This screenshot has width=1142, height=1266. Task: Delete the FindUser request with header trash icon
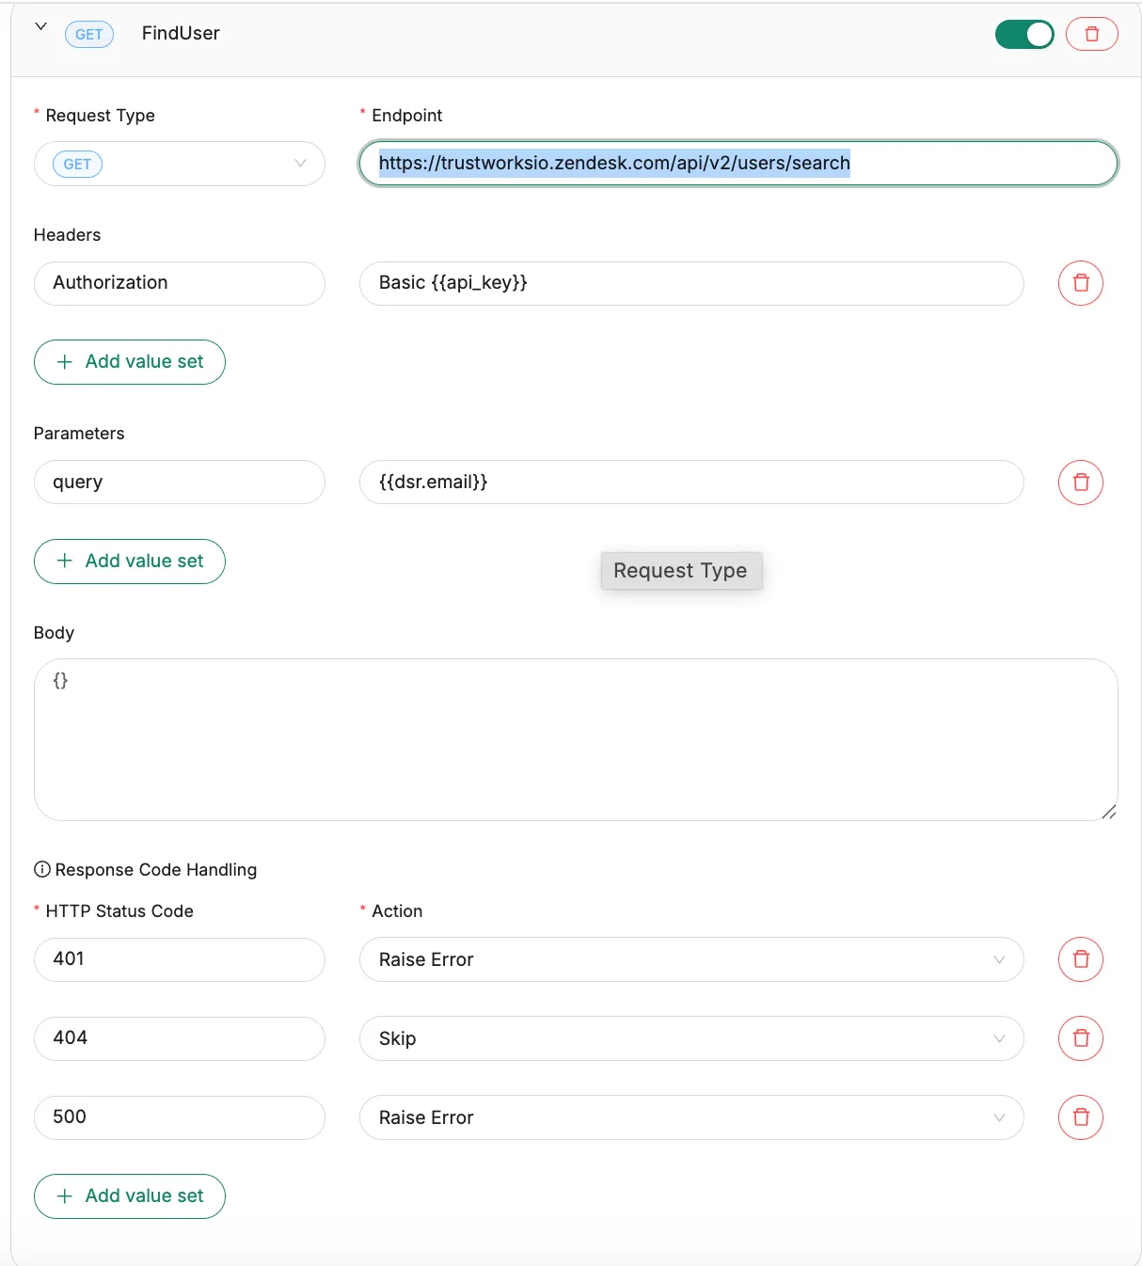(x=1092, y=35)
